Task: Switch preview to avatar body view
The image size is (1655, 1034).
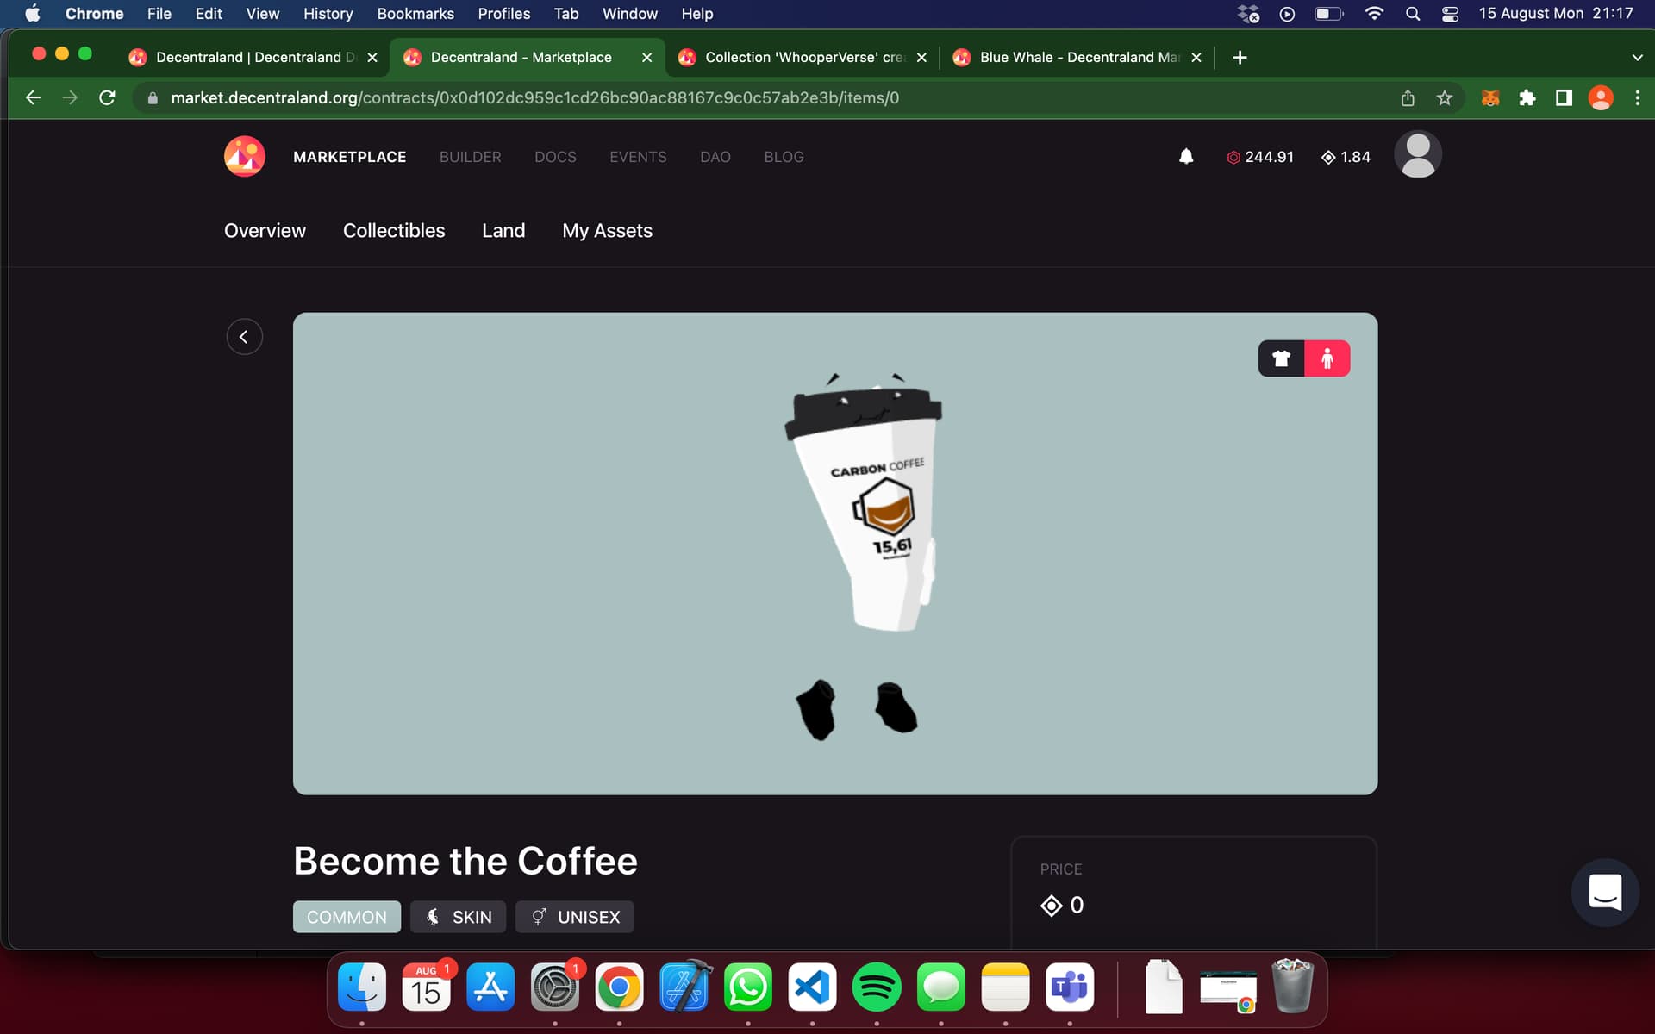Action: (1327, 358)
